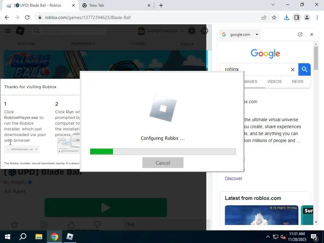Open Marketplace in Roblox navigation
This screenshot has height=243, width=324.
pyautogui.click(x=84, y=44)
